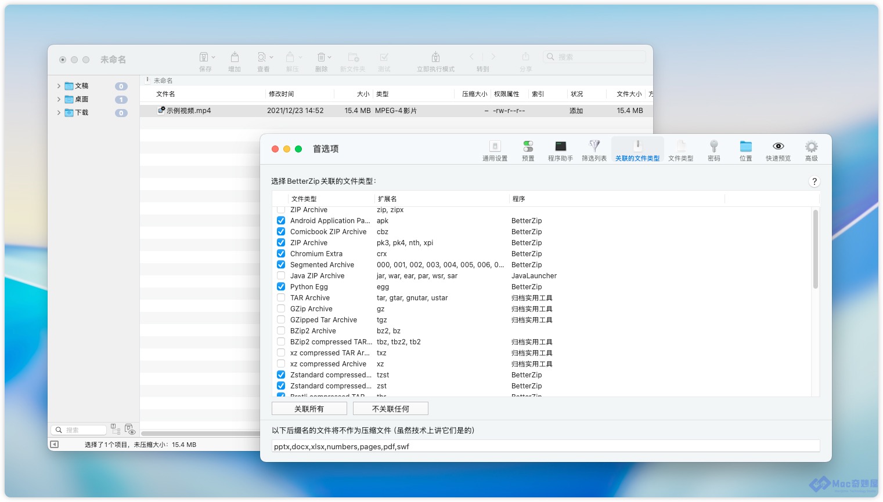Open 解压 dropdown arrow in toolbar
The width and height of the screenshot is (883, 502).
point(300,57)
